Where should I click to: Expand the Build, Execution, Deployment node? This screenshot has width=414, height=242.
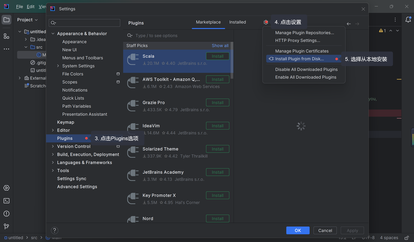coord(53,154)
